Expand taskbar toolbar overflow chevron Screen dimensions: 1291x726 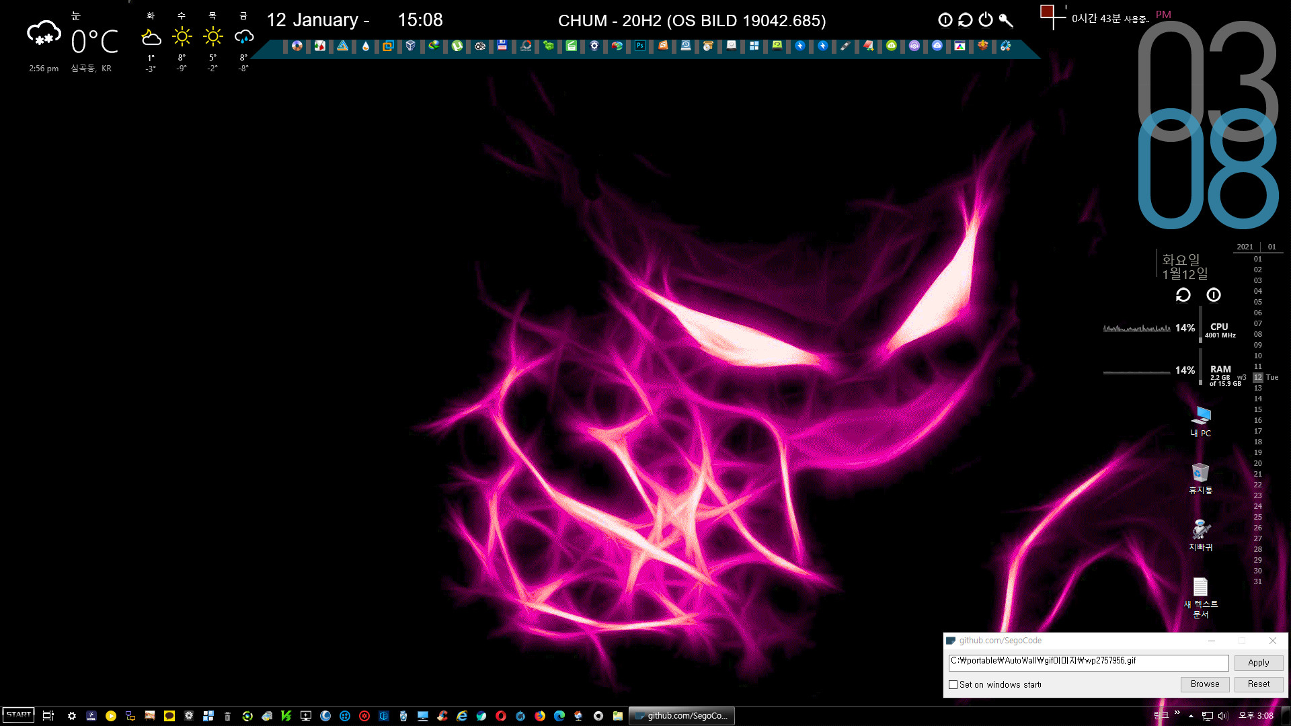[1177, 712]
